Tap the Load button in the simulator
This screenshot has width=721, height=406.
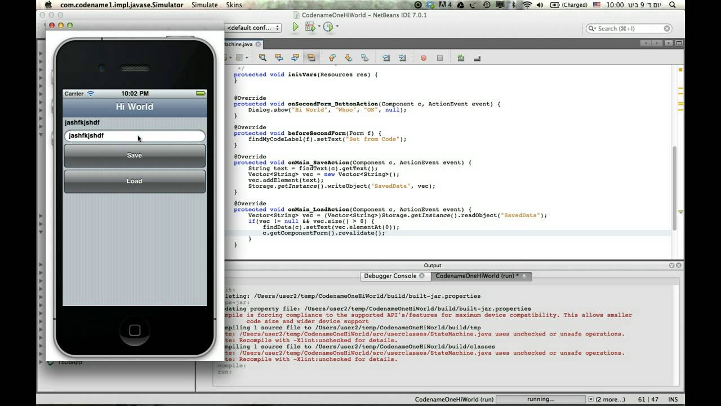[135, 181]
